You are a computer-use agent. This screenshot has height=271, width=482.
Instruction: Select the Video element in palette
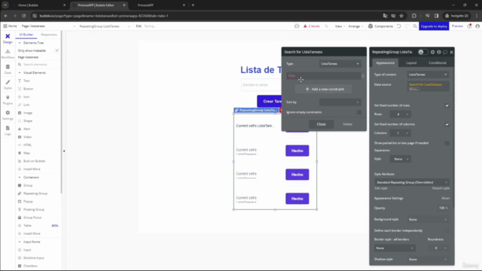(27, 137)
